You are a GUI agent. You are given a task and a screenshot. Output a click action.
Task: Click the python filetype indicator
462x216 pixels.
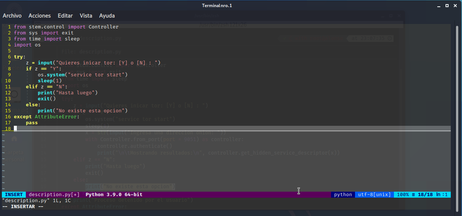343,195
